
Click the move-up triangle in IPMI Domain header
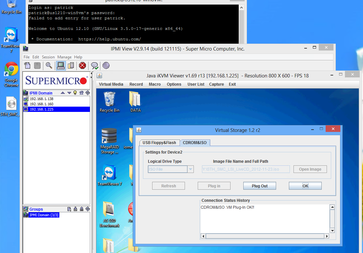pyautogui.click(x=63, y=93)
